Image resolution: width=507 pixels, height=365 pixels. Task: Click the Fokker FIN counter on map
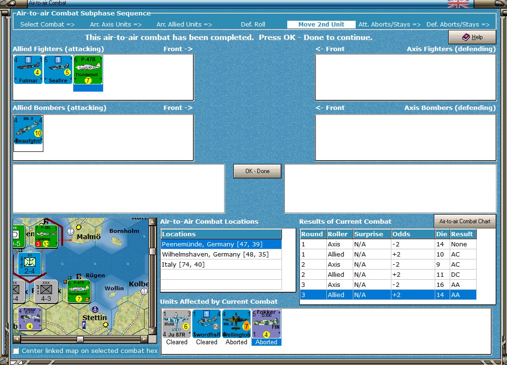30,319
